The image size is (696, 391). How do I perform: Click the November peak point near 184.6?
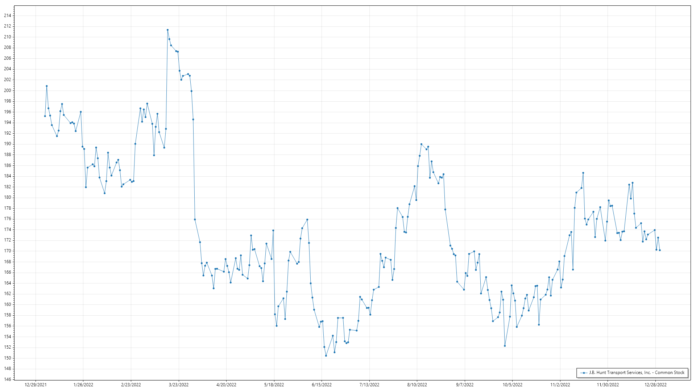coord(583,173)
